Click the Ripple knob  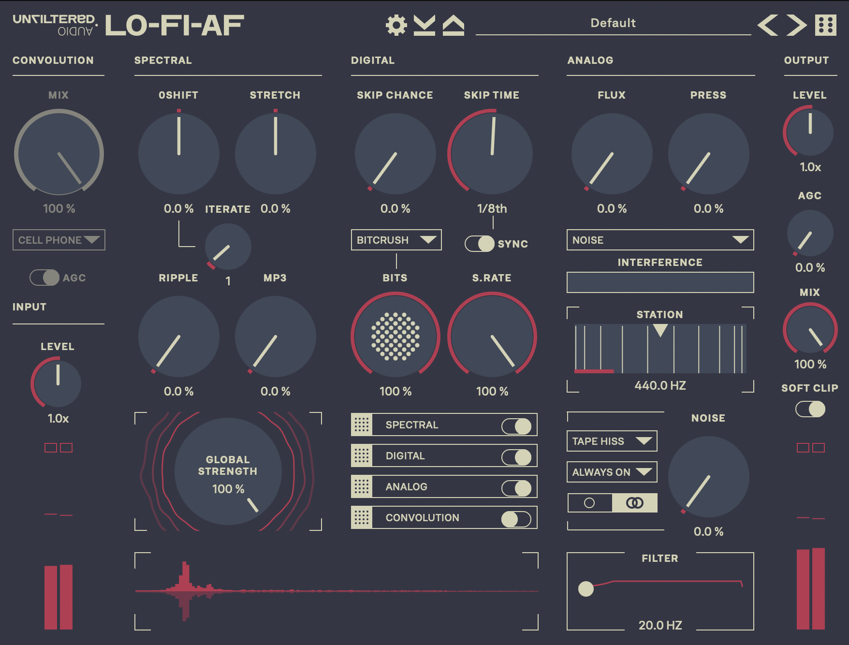pyautogui.click(x=179, y=337)
